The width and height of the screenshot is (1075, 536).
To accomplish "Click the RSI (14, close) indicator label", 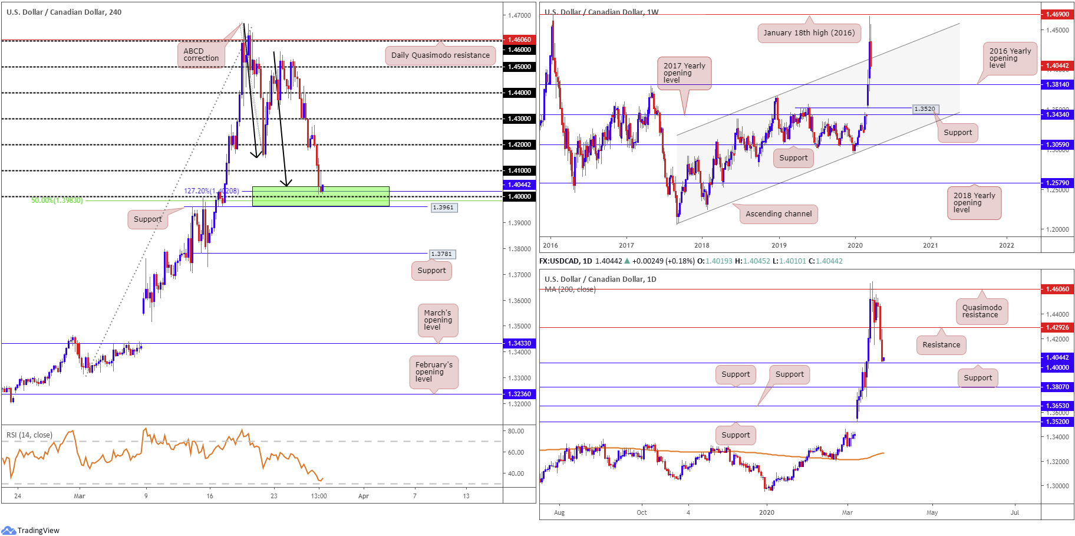I will [29, 435].
